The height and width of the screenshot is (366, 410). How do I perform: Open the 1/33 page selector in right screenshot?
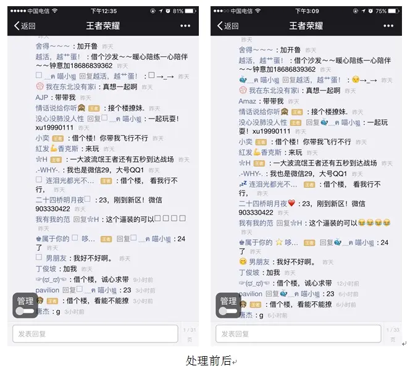coord(393,335)
